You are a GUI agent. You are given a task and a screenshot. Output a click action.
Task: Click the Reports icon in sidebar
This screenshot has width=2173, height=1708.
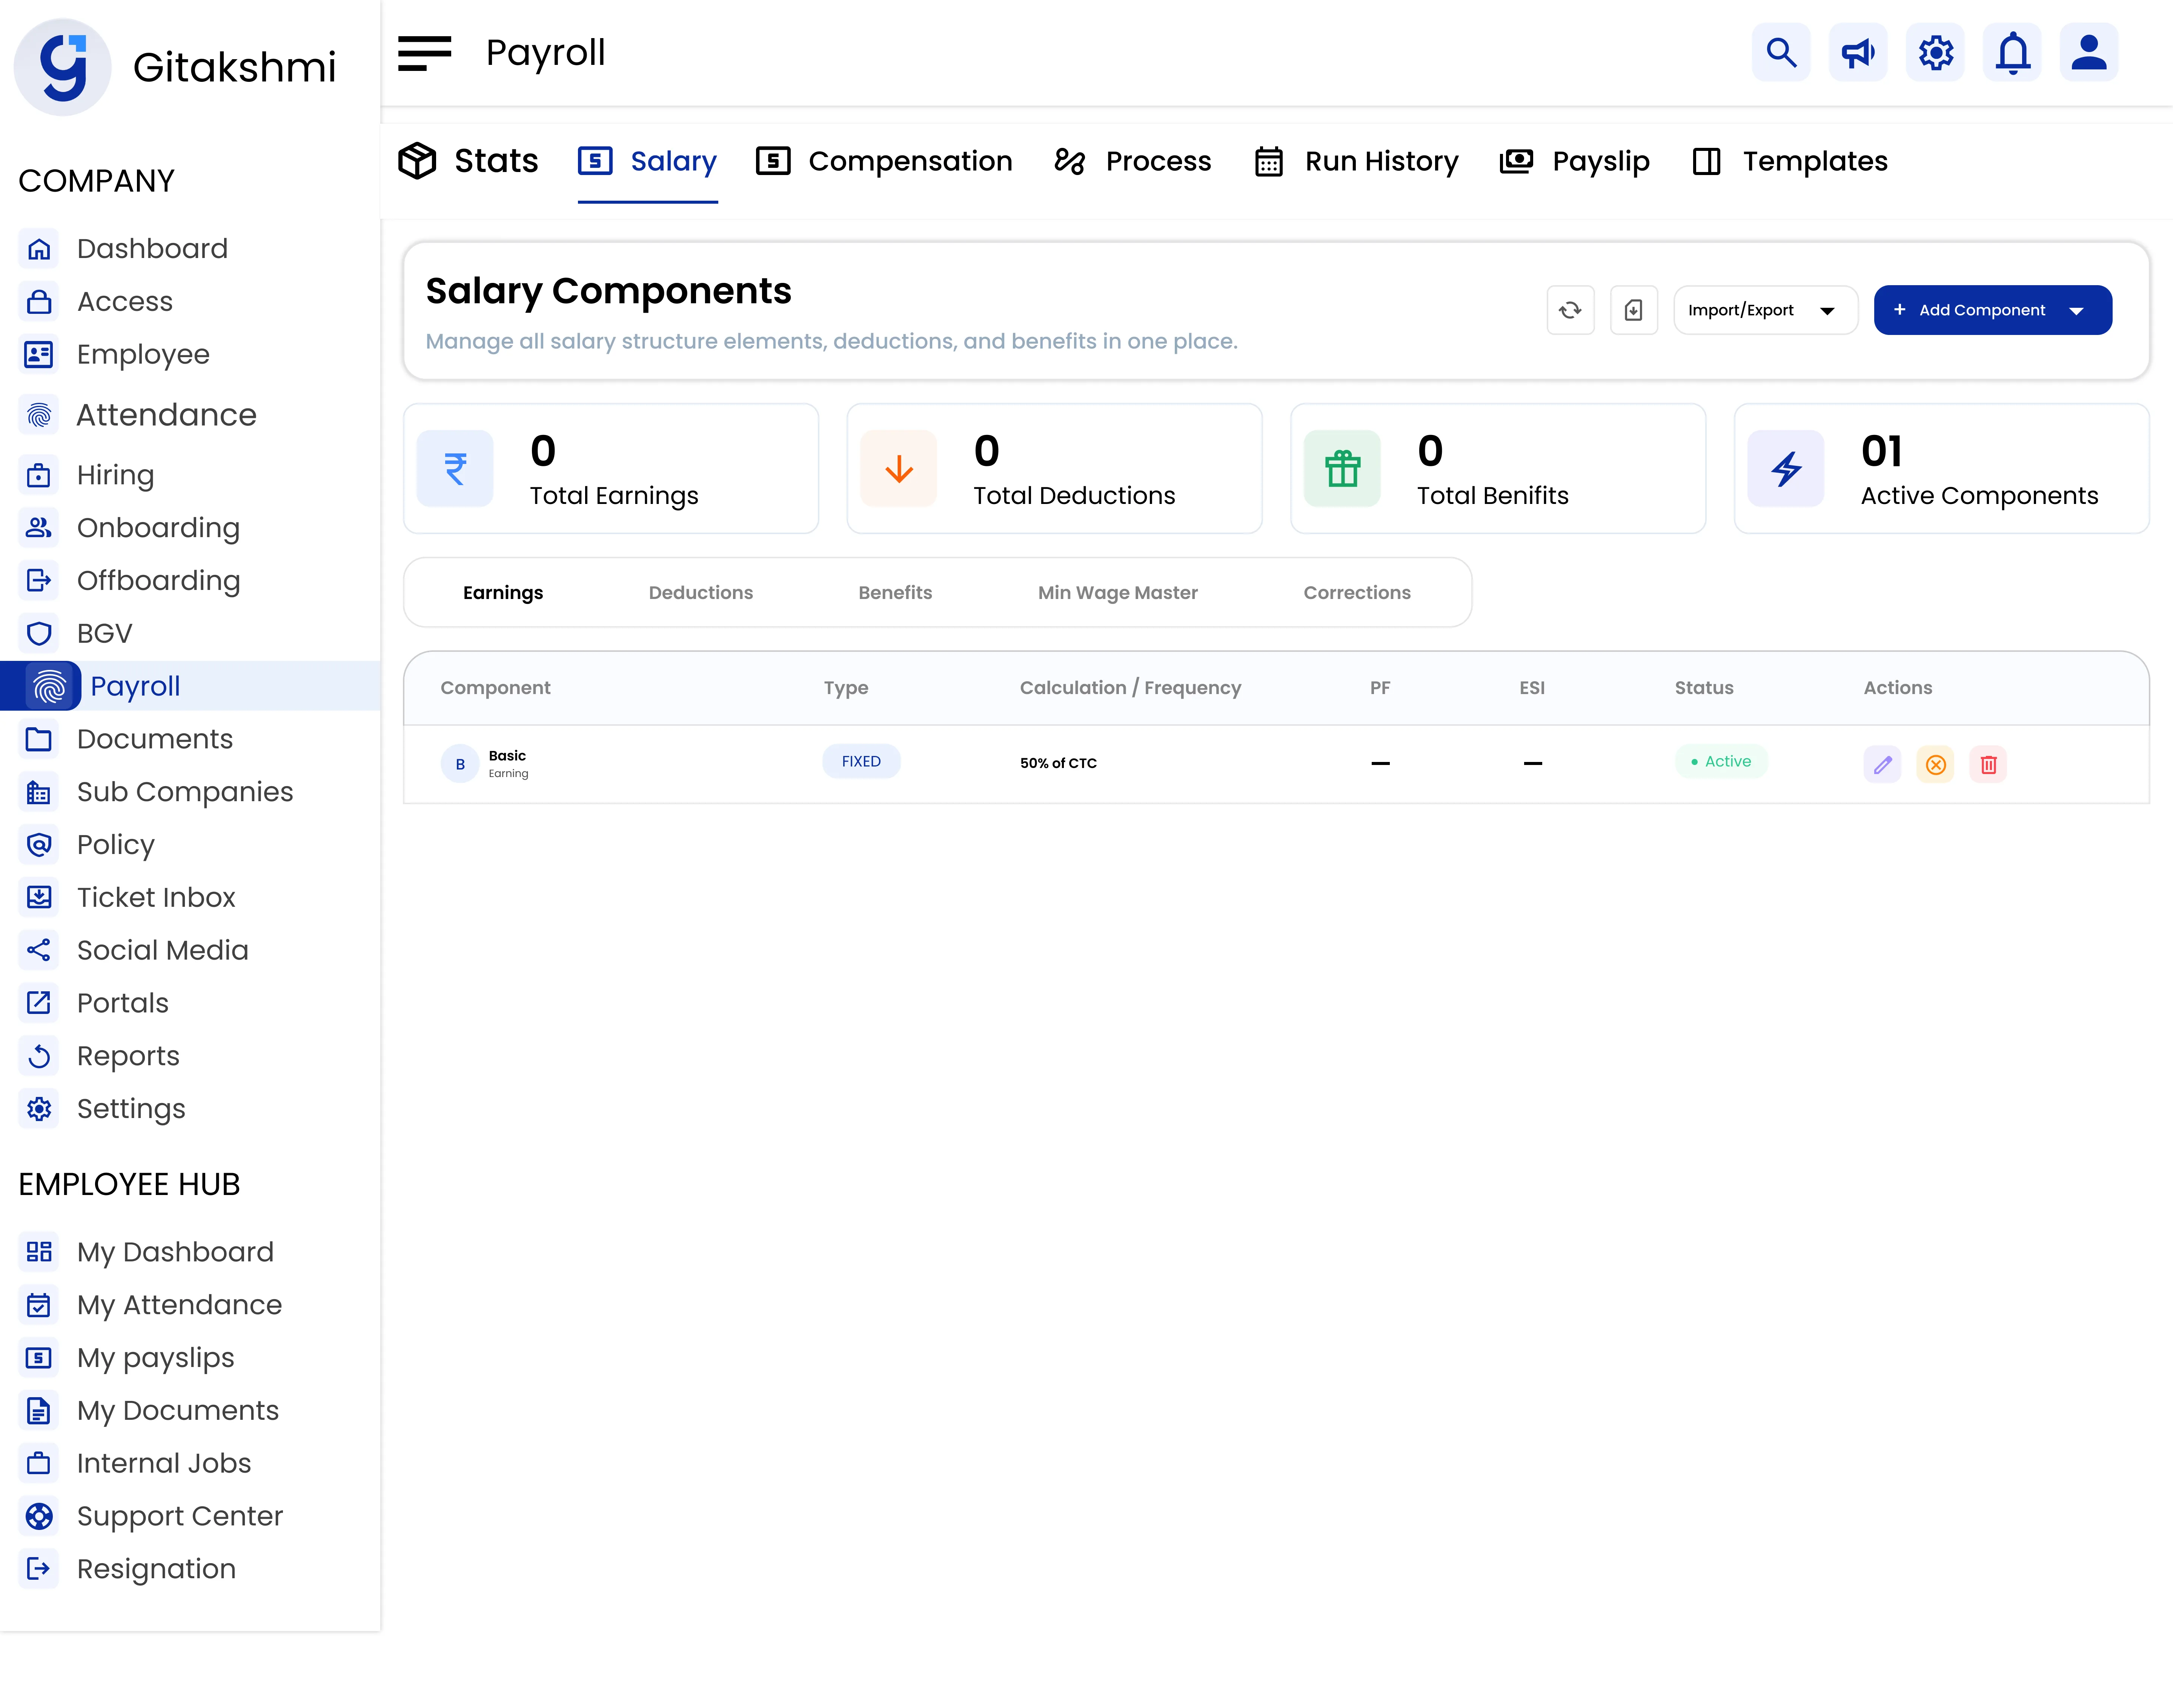pyautogui.click(x=39, y=1056)
